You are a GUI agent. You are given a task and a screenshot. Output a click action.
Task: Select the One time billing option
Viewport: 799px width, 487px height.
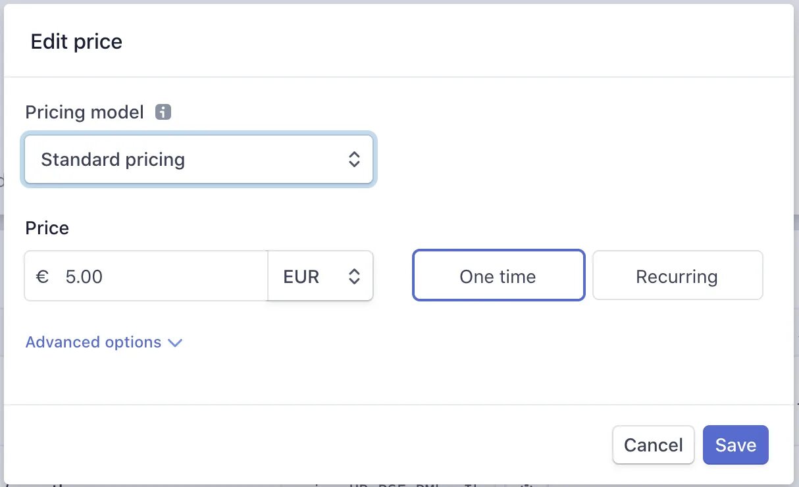(x=498, y=275)
